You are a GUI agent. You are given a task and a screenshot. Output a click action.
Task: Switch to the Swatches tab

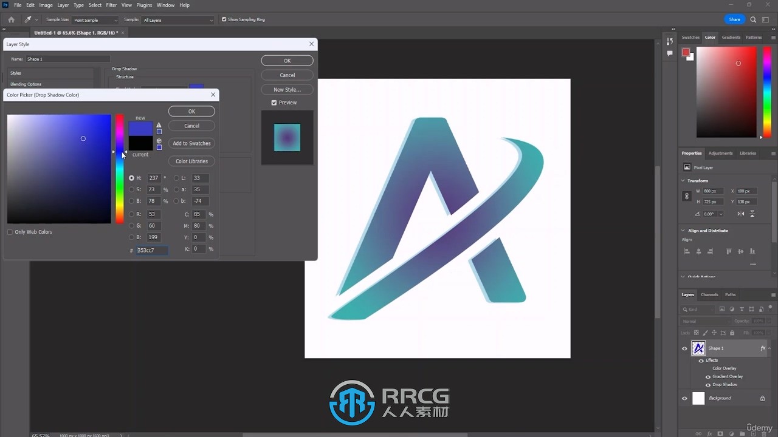pos(690,37)
